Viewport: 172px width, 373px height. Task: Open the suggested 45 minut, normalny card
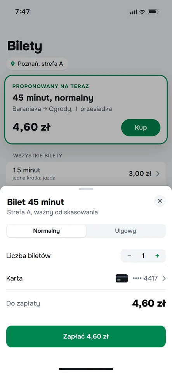click(x=86, y=110)
